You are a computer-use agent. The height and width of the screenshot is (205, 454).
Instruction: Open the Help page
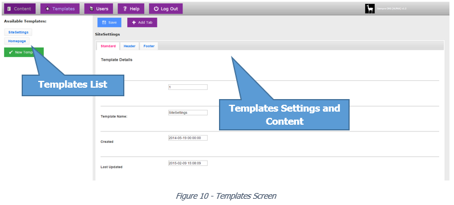point(131,9)
